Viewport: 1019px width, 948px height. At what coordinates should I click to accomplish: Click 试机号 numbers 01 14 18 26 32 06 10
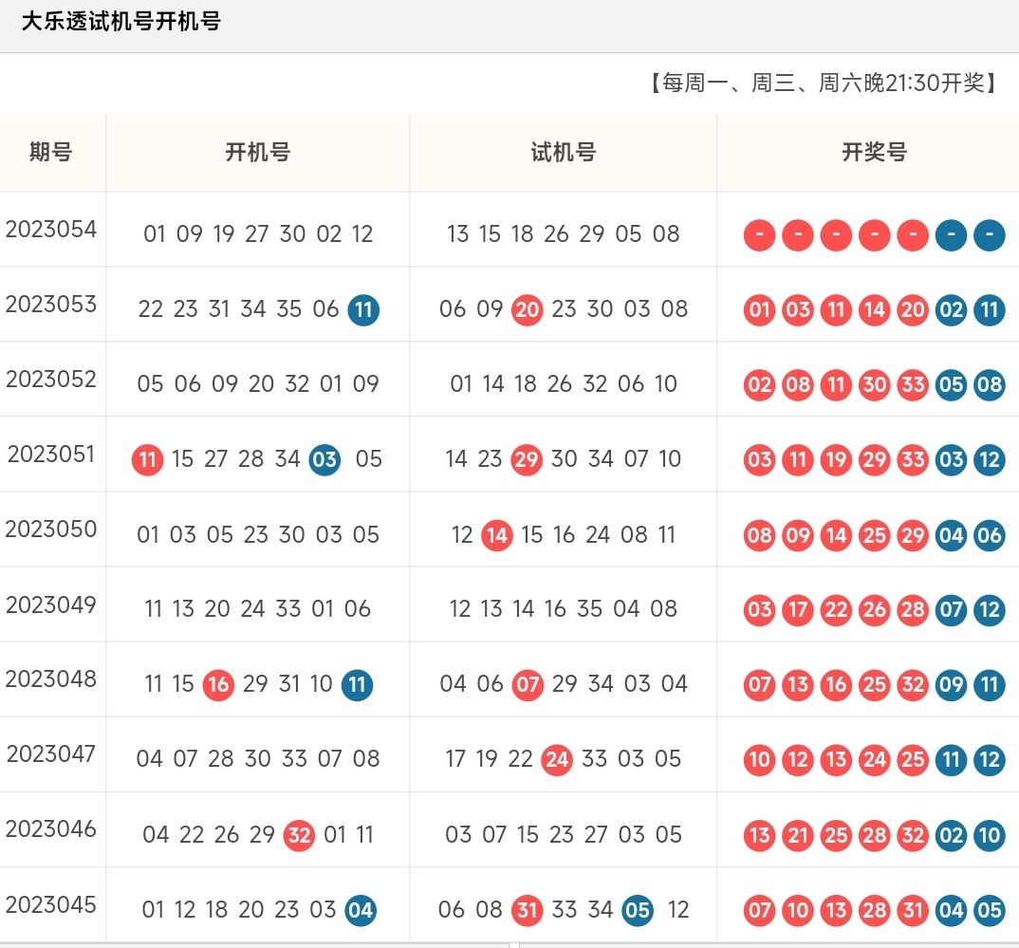[x=564, y=384]
